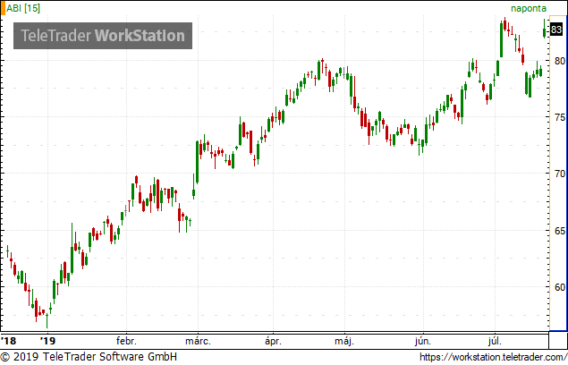Click the orange marker beside ABI label
568x365 pixels.
3,8
